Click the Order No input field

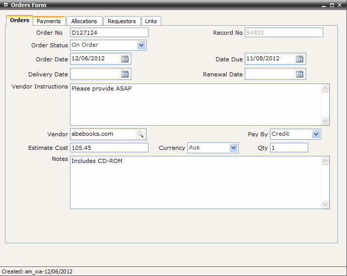(109, 33)
